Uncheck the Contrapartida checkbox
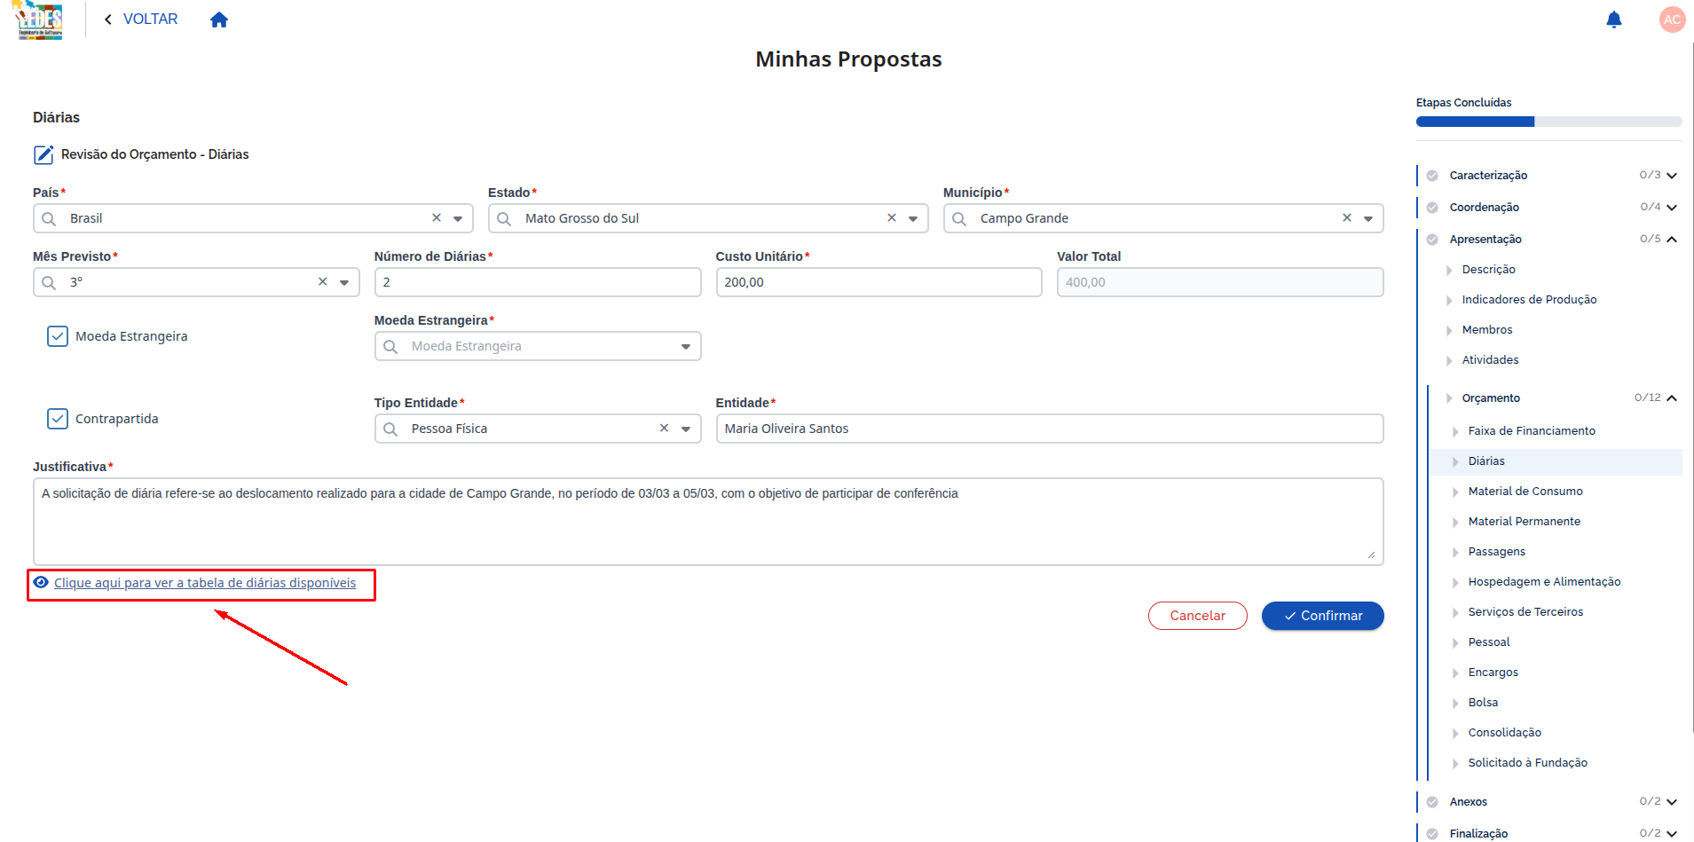Image resolution: width=1694 pixels, height=842 pixels. [x=58, y=419]
